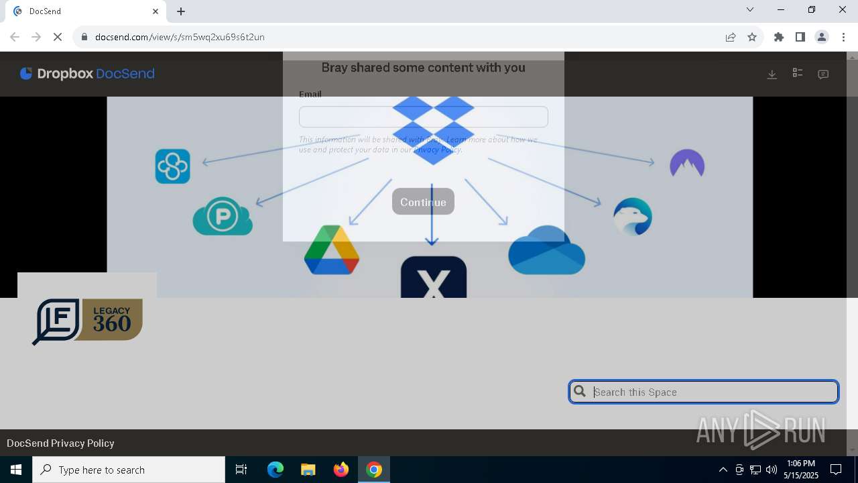The image size is (858, 483).
Task: Click the Dropbox DocSend logo
Action: pos(87,74)
